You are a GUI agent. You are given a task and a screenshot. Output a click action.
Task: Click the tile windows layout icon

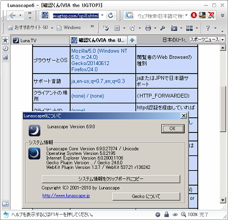tap(189, 28)
